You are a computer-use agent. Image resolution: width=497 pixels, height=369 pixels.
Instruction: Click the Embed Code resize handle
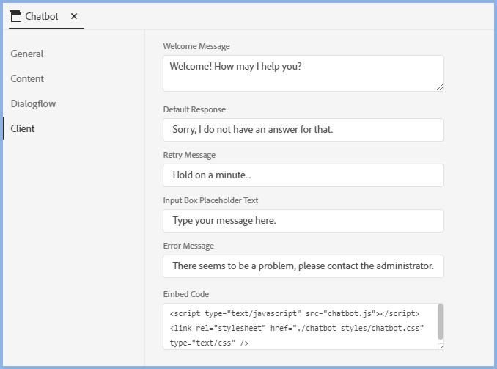click(x=441, y=346)
